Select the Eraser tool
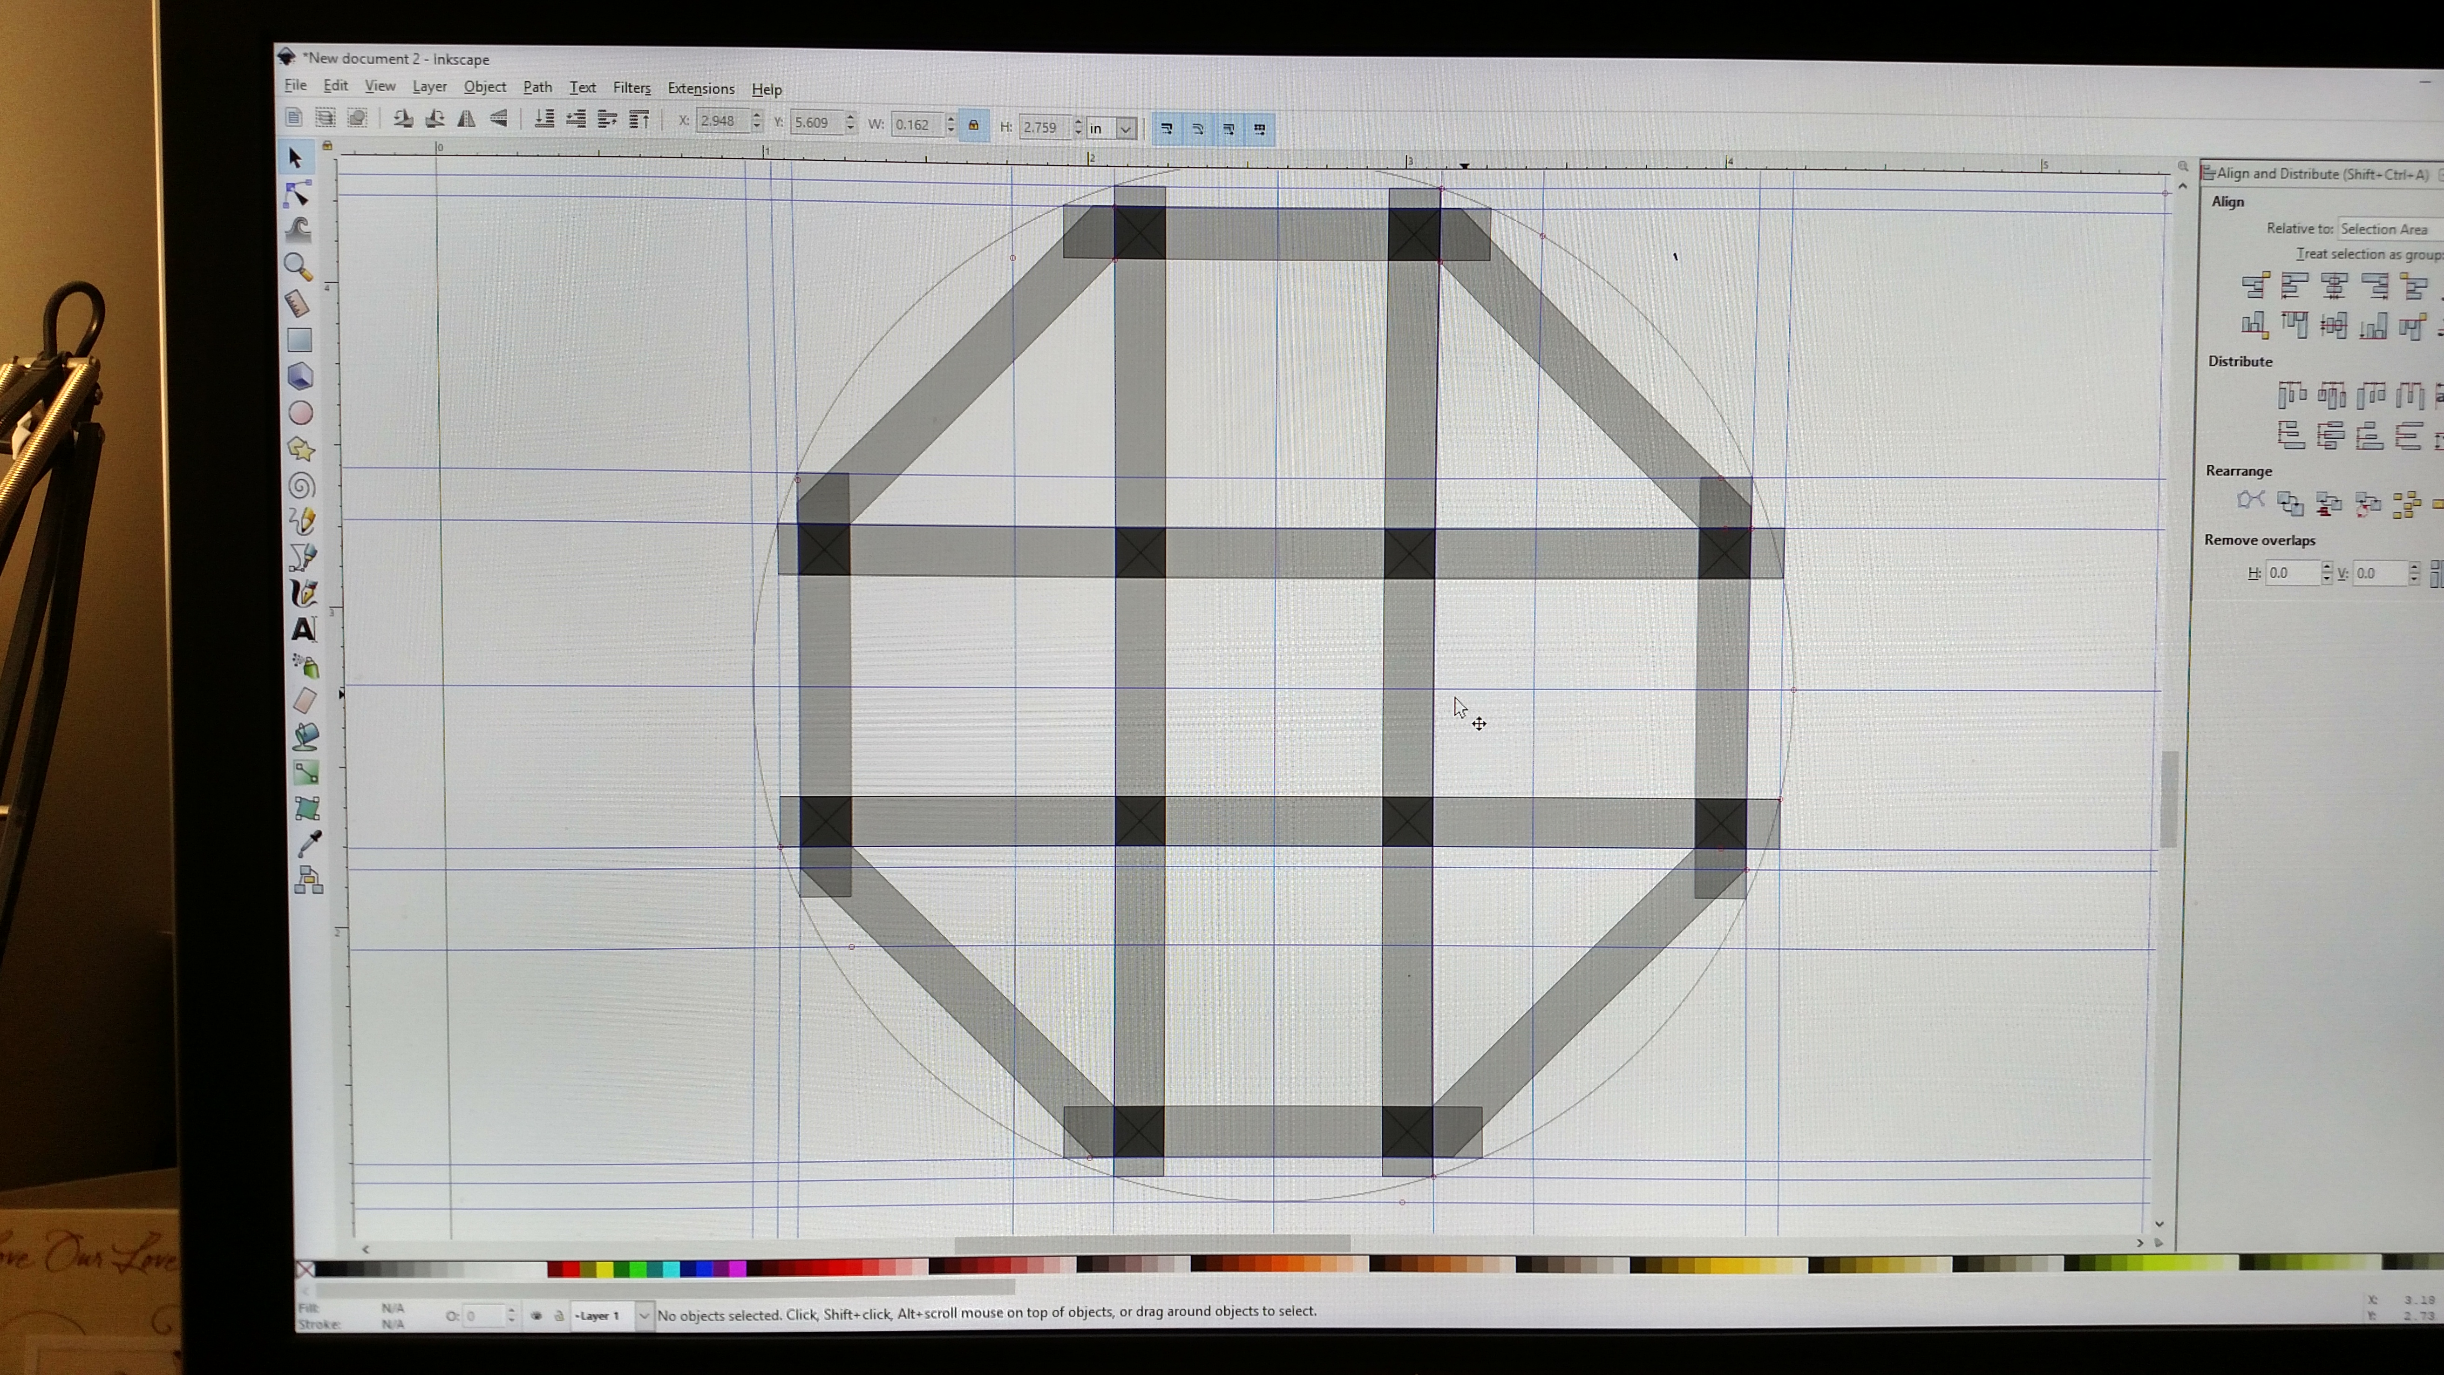The image size is (2444, 1375). click(305, 701)
